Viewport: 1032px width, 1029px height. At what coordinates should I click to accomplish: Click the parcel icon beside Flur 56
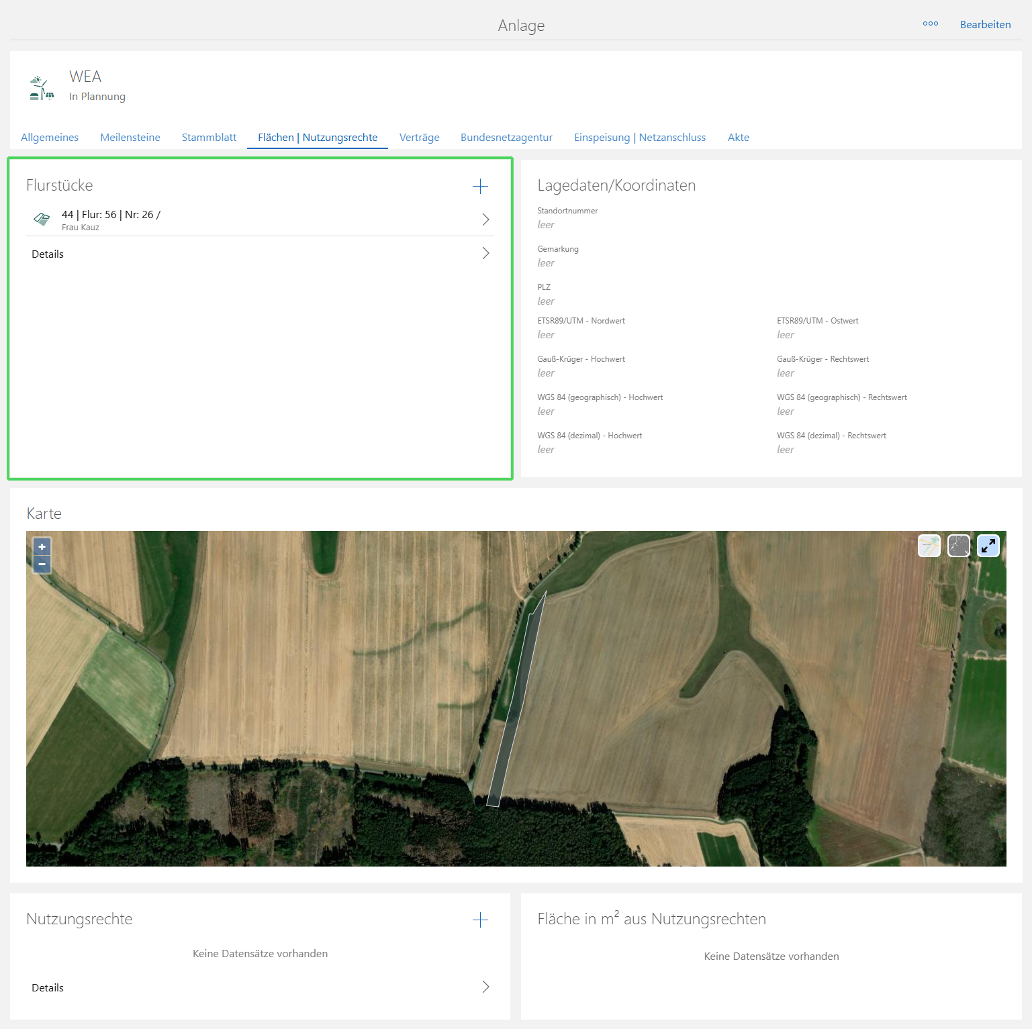42,219
